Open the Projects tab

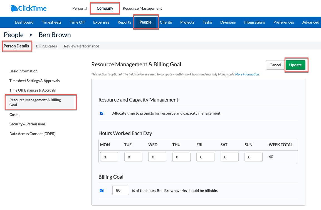click(187, 22)
